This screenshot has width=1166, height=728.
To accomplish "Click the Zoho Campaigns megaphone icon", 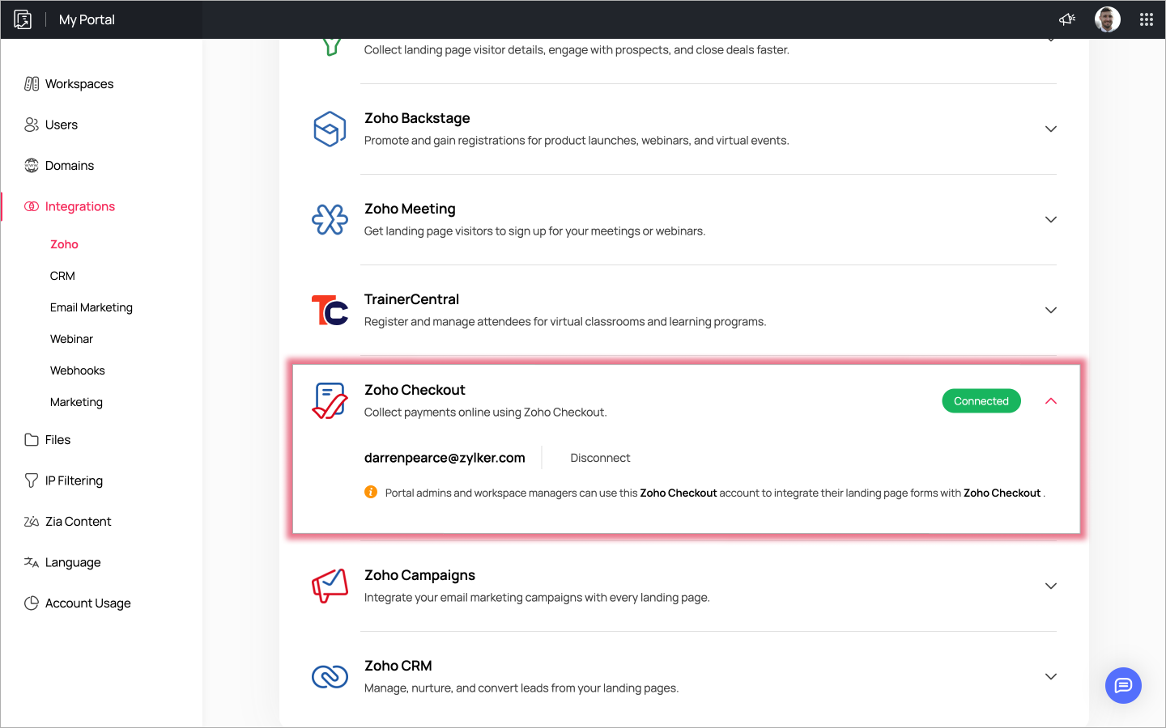I will click(330, 586).
